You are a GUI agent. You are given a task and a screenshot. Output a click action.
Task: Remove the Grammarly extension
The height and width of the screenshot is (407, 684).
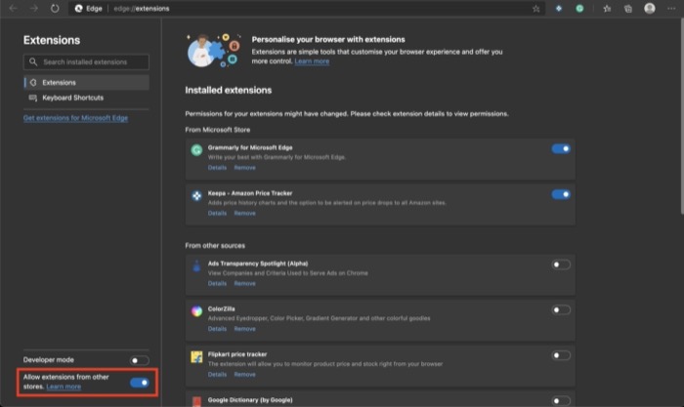pyautogui.click(x=244, y=167)
